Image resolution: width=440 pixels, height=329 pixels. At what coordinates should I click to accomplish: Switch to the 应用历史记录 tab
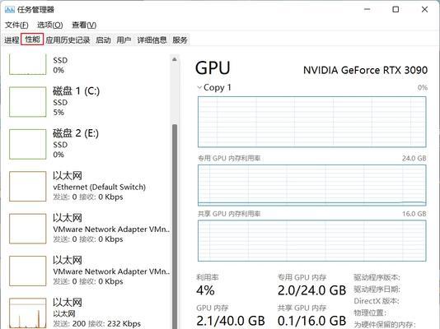[x=68, y=40]
